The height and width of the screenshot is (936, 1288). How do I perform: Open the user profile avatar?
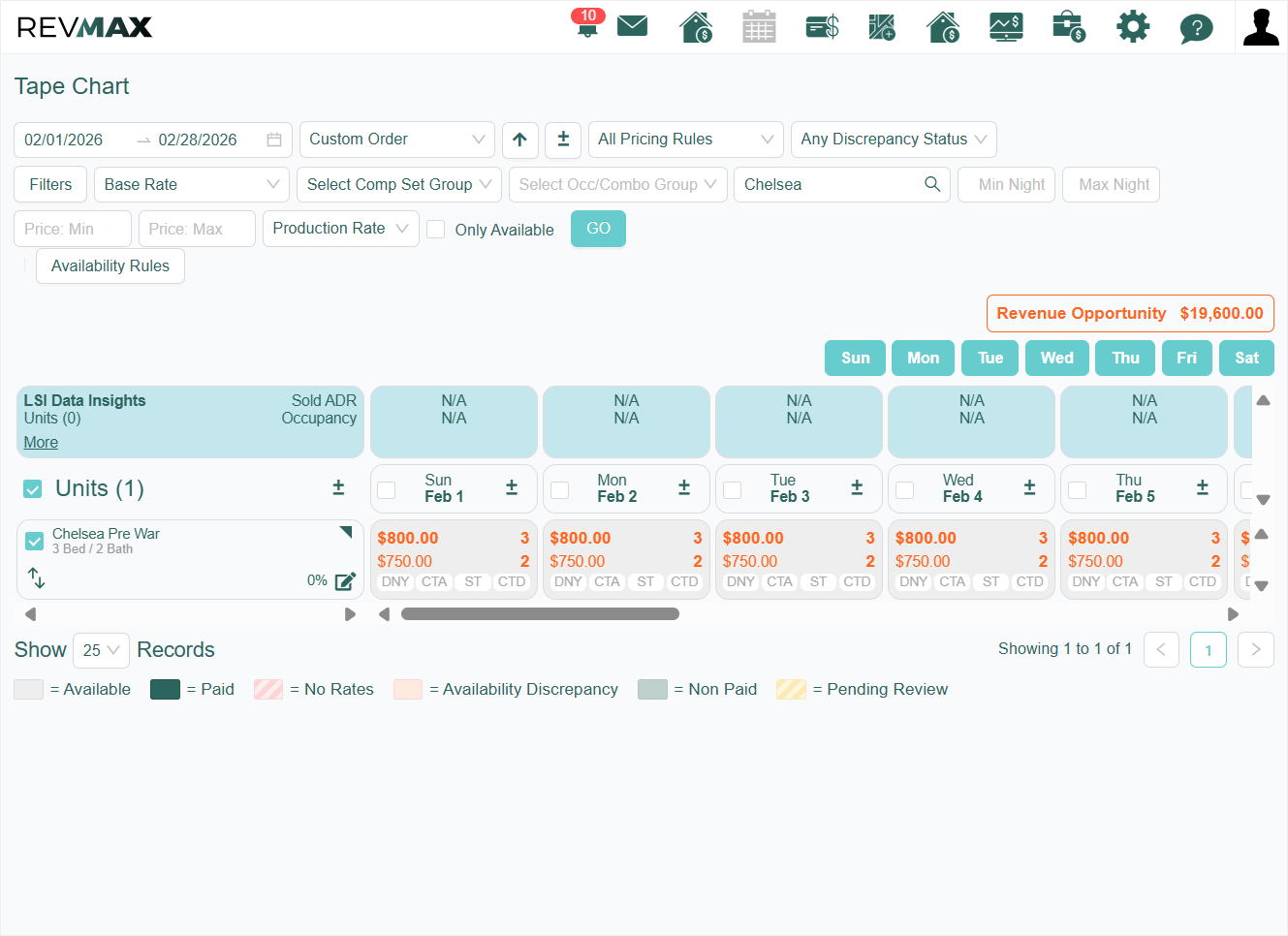click(x=1261, y=27)
